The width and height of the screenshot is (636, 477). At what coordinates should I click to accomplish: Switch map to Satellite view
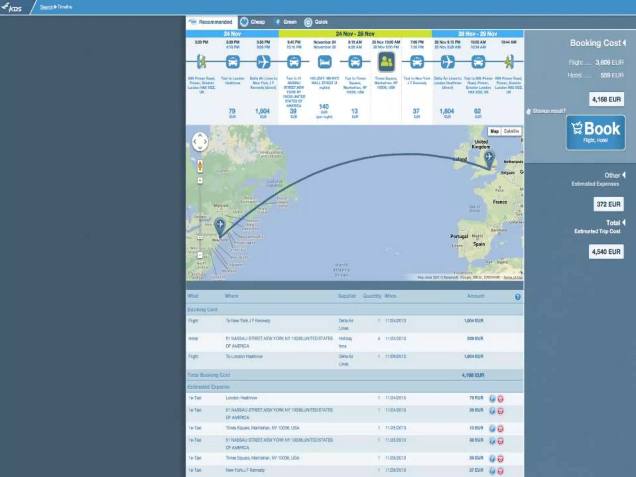pyautogui.click(x=511, y=131)
